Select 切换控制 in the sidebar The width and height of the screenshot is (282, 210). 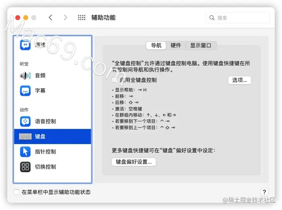click(x=52, y=167)
